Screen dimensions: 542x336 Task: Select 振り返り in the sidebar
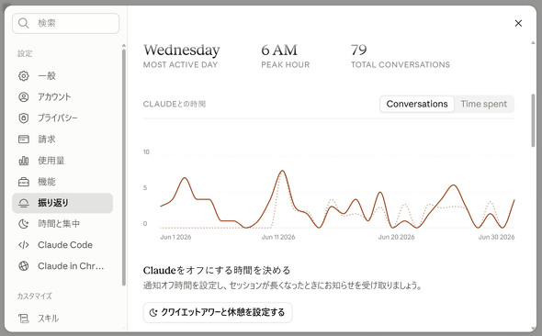coord(62,203)
